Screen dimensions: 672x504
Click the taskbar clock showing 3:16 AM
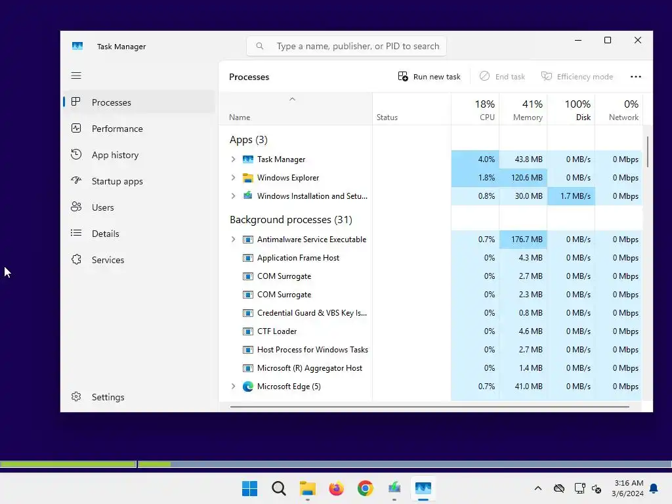pos(628,488)
